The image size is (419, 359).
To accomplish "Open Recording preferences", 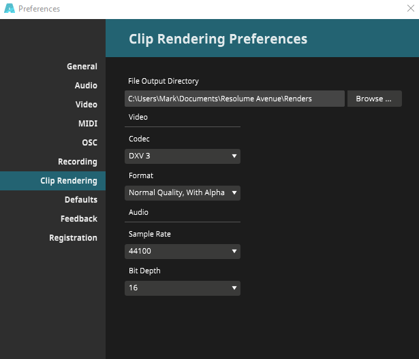I will 78,162.
